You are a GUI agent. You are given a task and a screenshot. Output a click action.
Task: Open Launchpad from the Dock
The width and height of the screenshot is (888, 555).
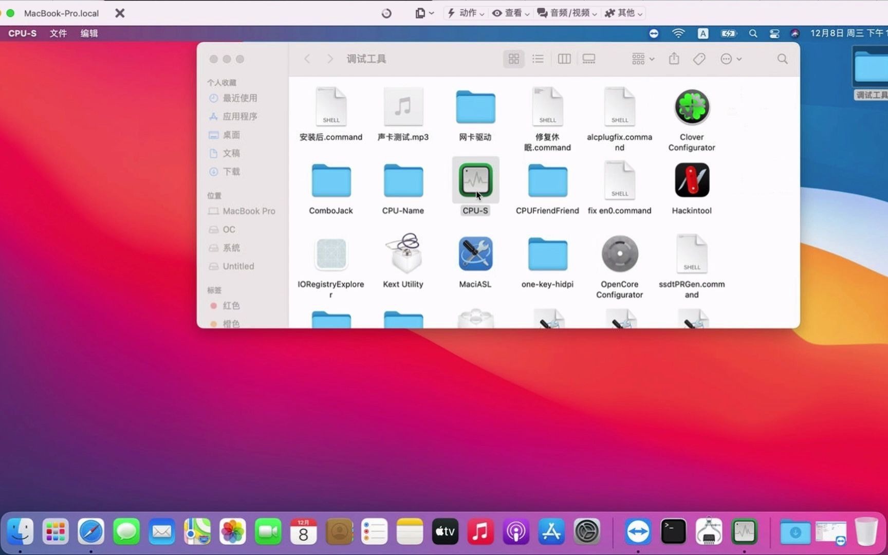55,531
